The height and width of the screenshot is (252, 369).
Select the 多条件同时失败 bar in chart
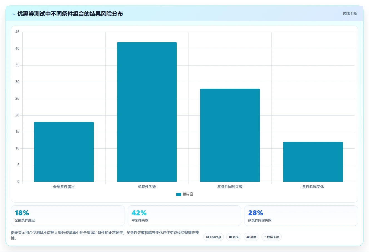[230, 135]
